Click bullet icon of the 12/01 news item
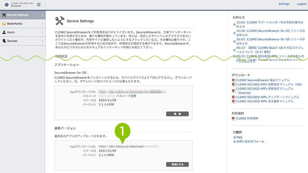 [234, 25]
